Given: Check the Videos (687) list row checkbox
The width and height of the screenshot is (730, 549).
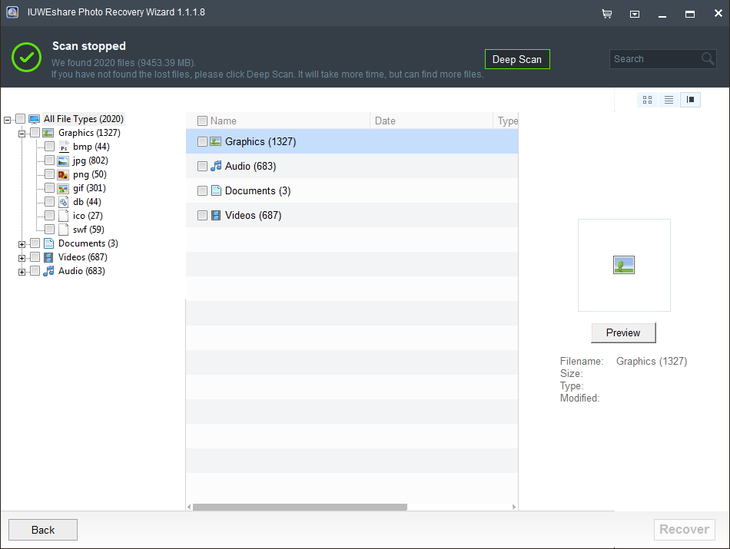Looking at the screenshot, I should (202, 216).
